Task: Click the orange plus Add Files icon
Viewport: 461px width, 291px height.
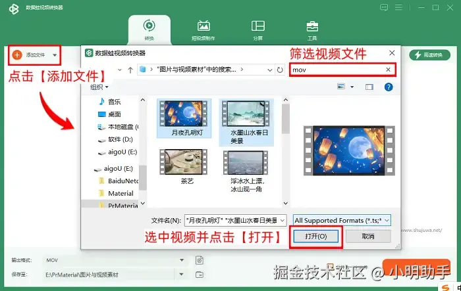Action: tap(17, 55)
